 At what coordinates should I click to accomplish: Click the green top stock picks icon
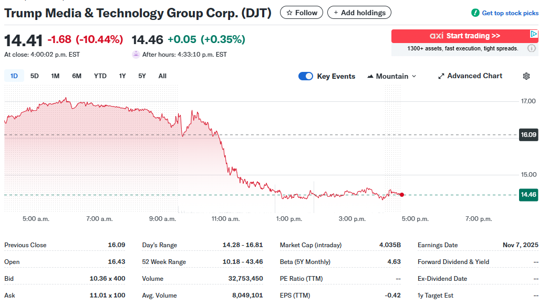tap(475, 13)
